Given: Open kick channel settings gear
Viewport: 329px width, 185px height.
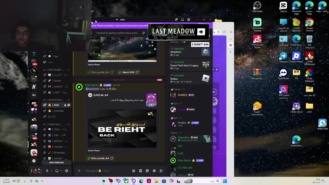Looking at the screenshot, I should coord(69,105).
